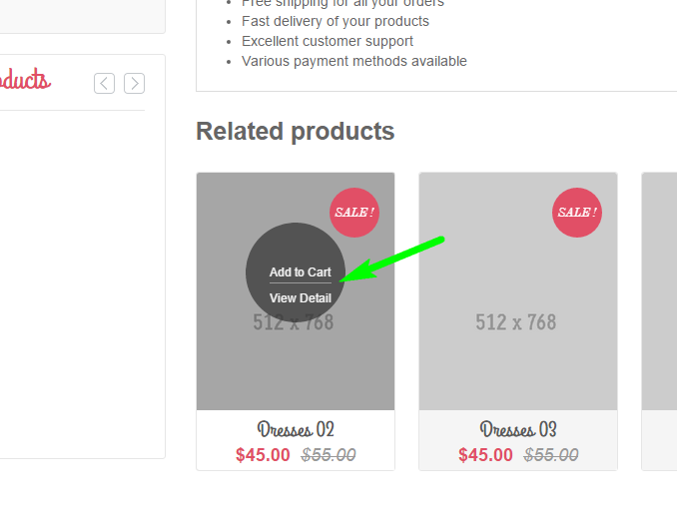This screenshot has width=677, height=529.
Task: Click the red script products heading in sidebar
Action: (25, 81)
